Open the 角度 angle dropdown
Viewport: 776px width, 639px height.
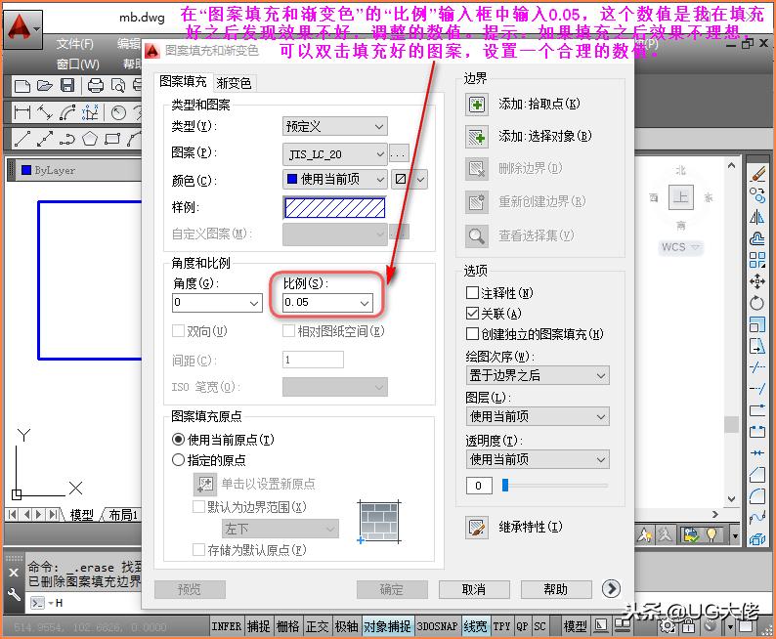click(x=217, y=302)
